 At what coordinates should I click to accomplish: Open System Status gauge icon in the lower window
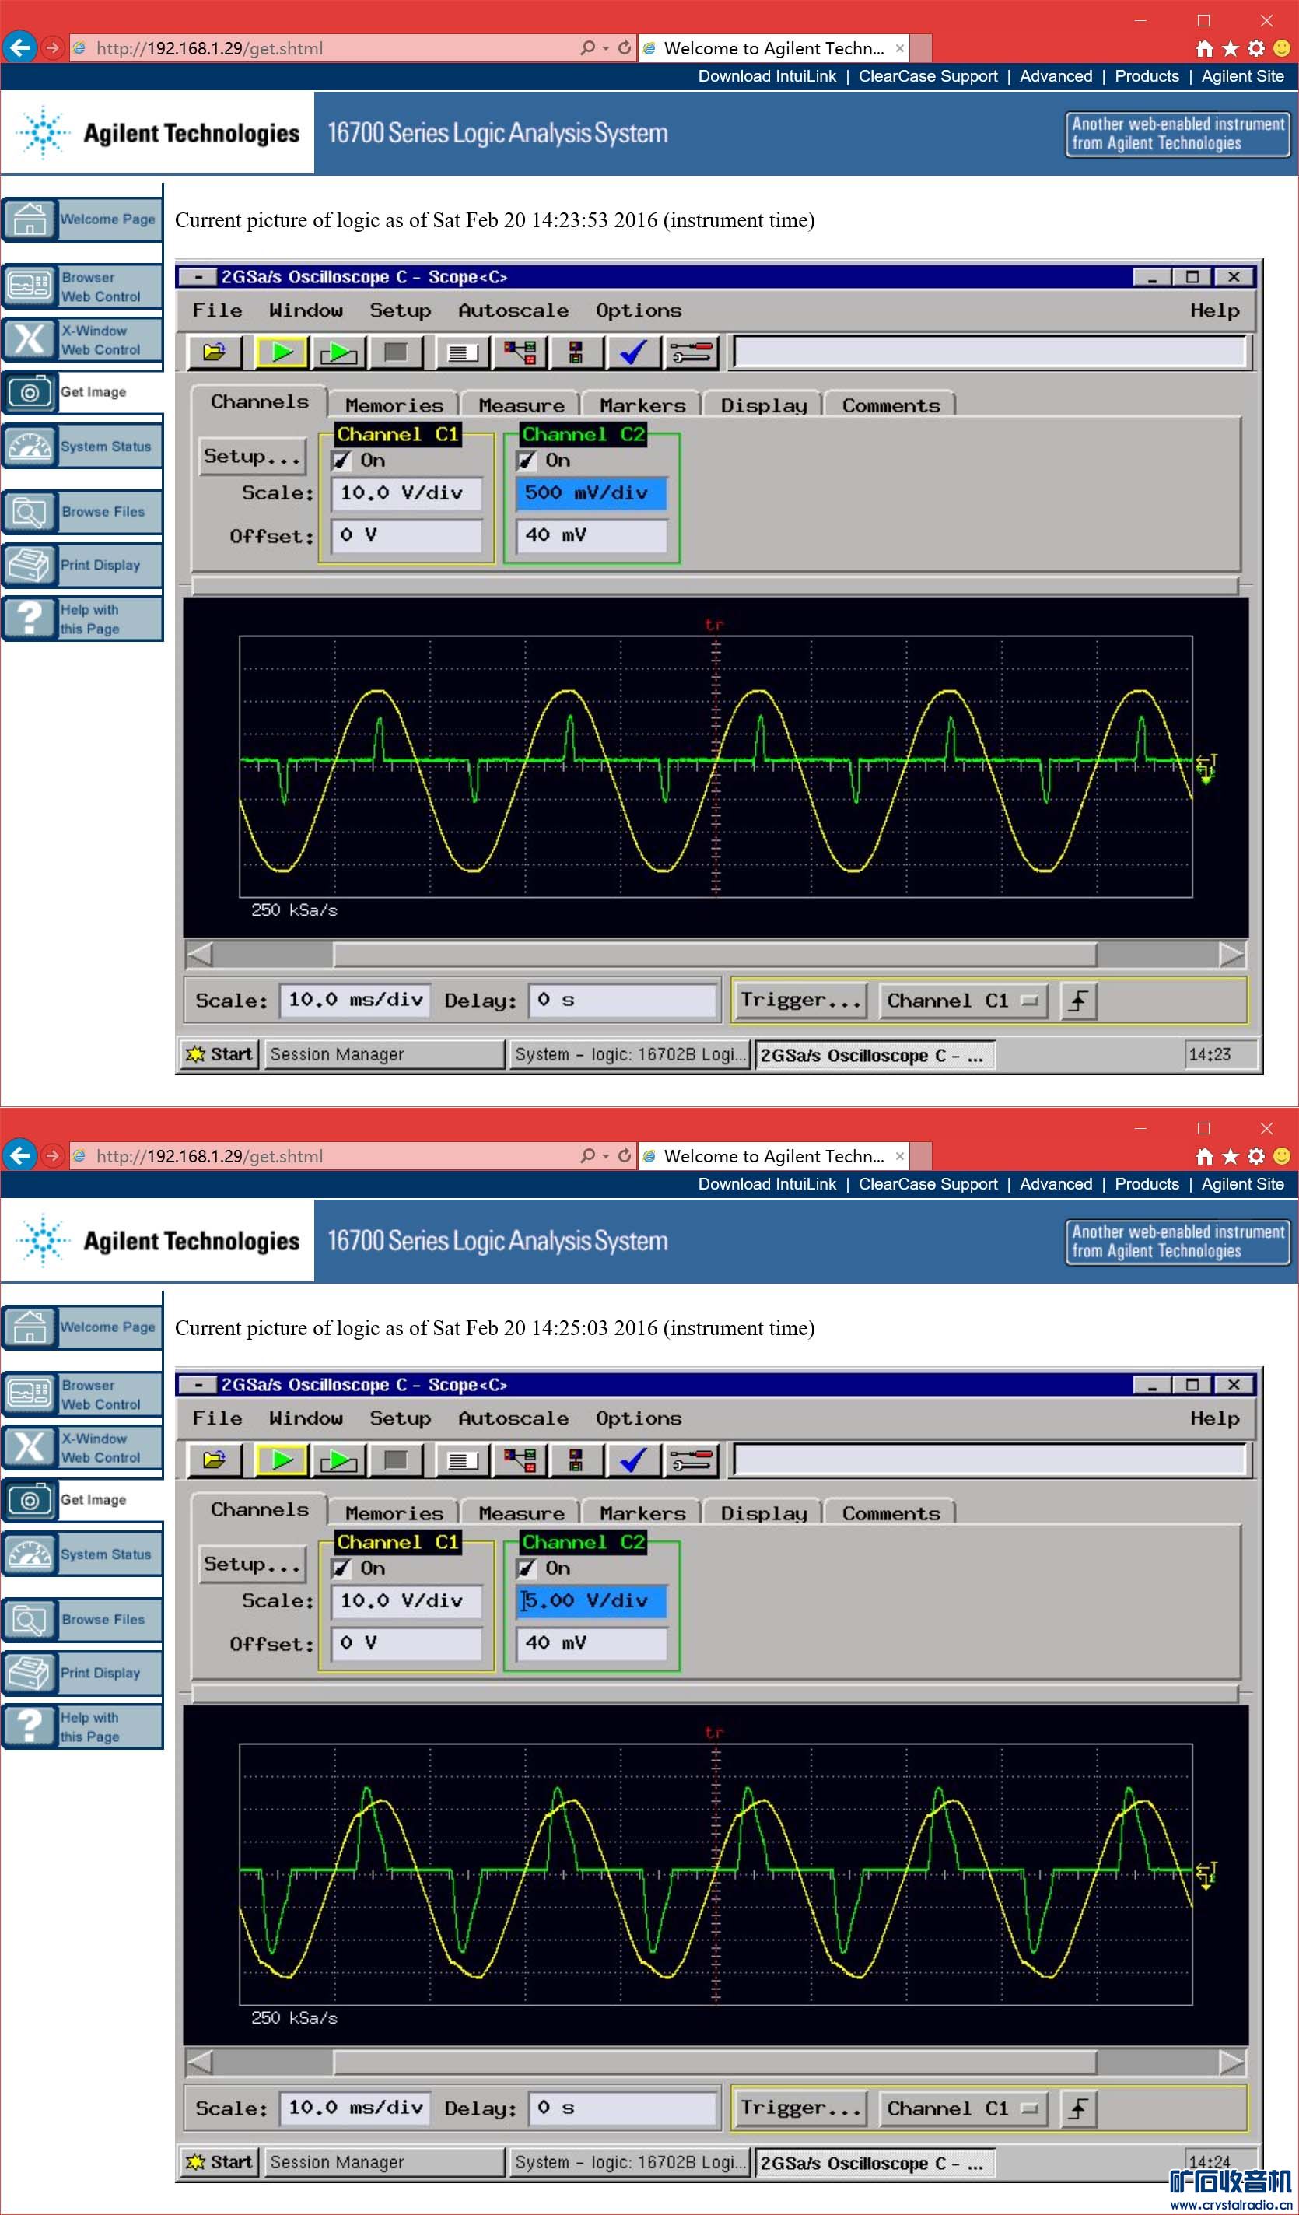[29, 1554]
